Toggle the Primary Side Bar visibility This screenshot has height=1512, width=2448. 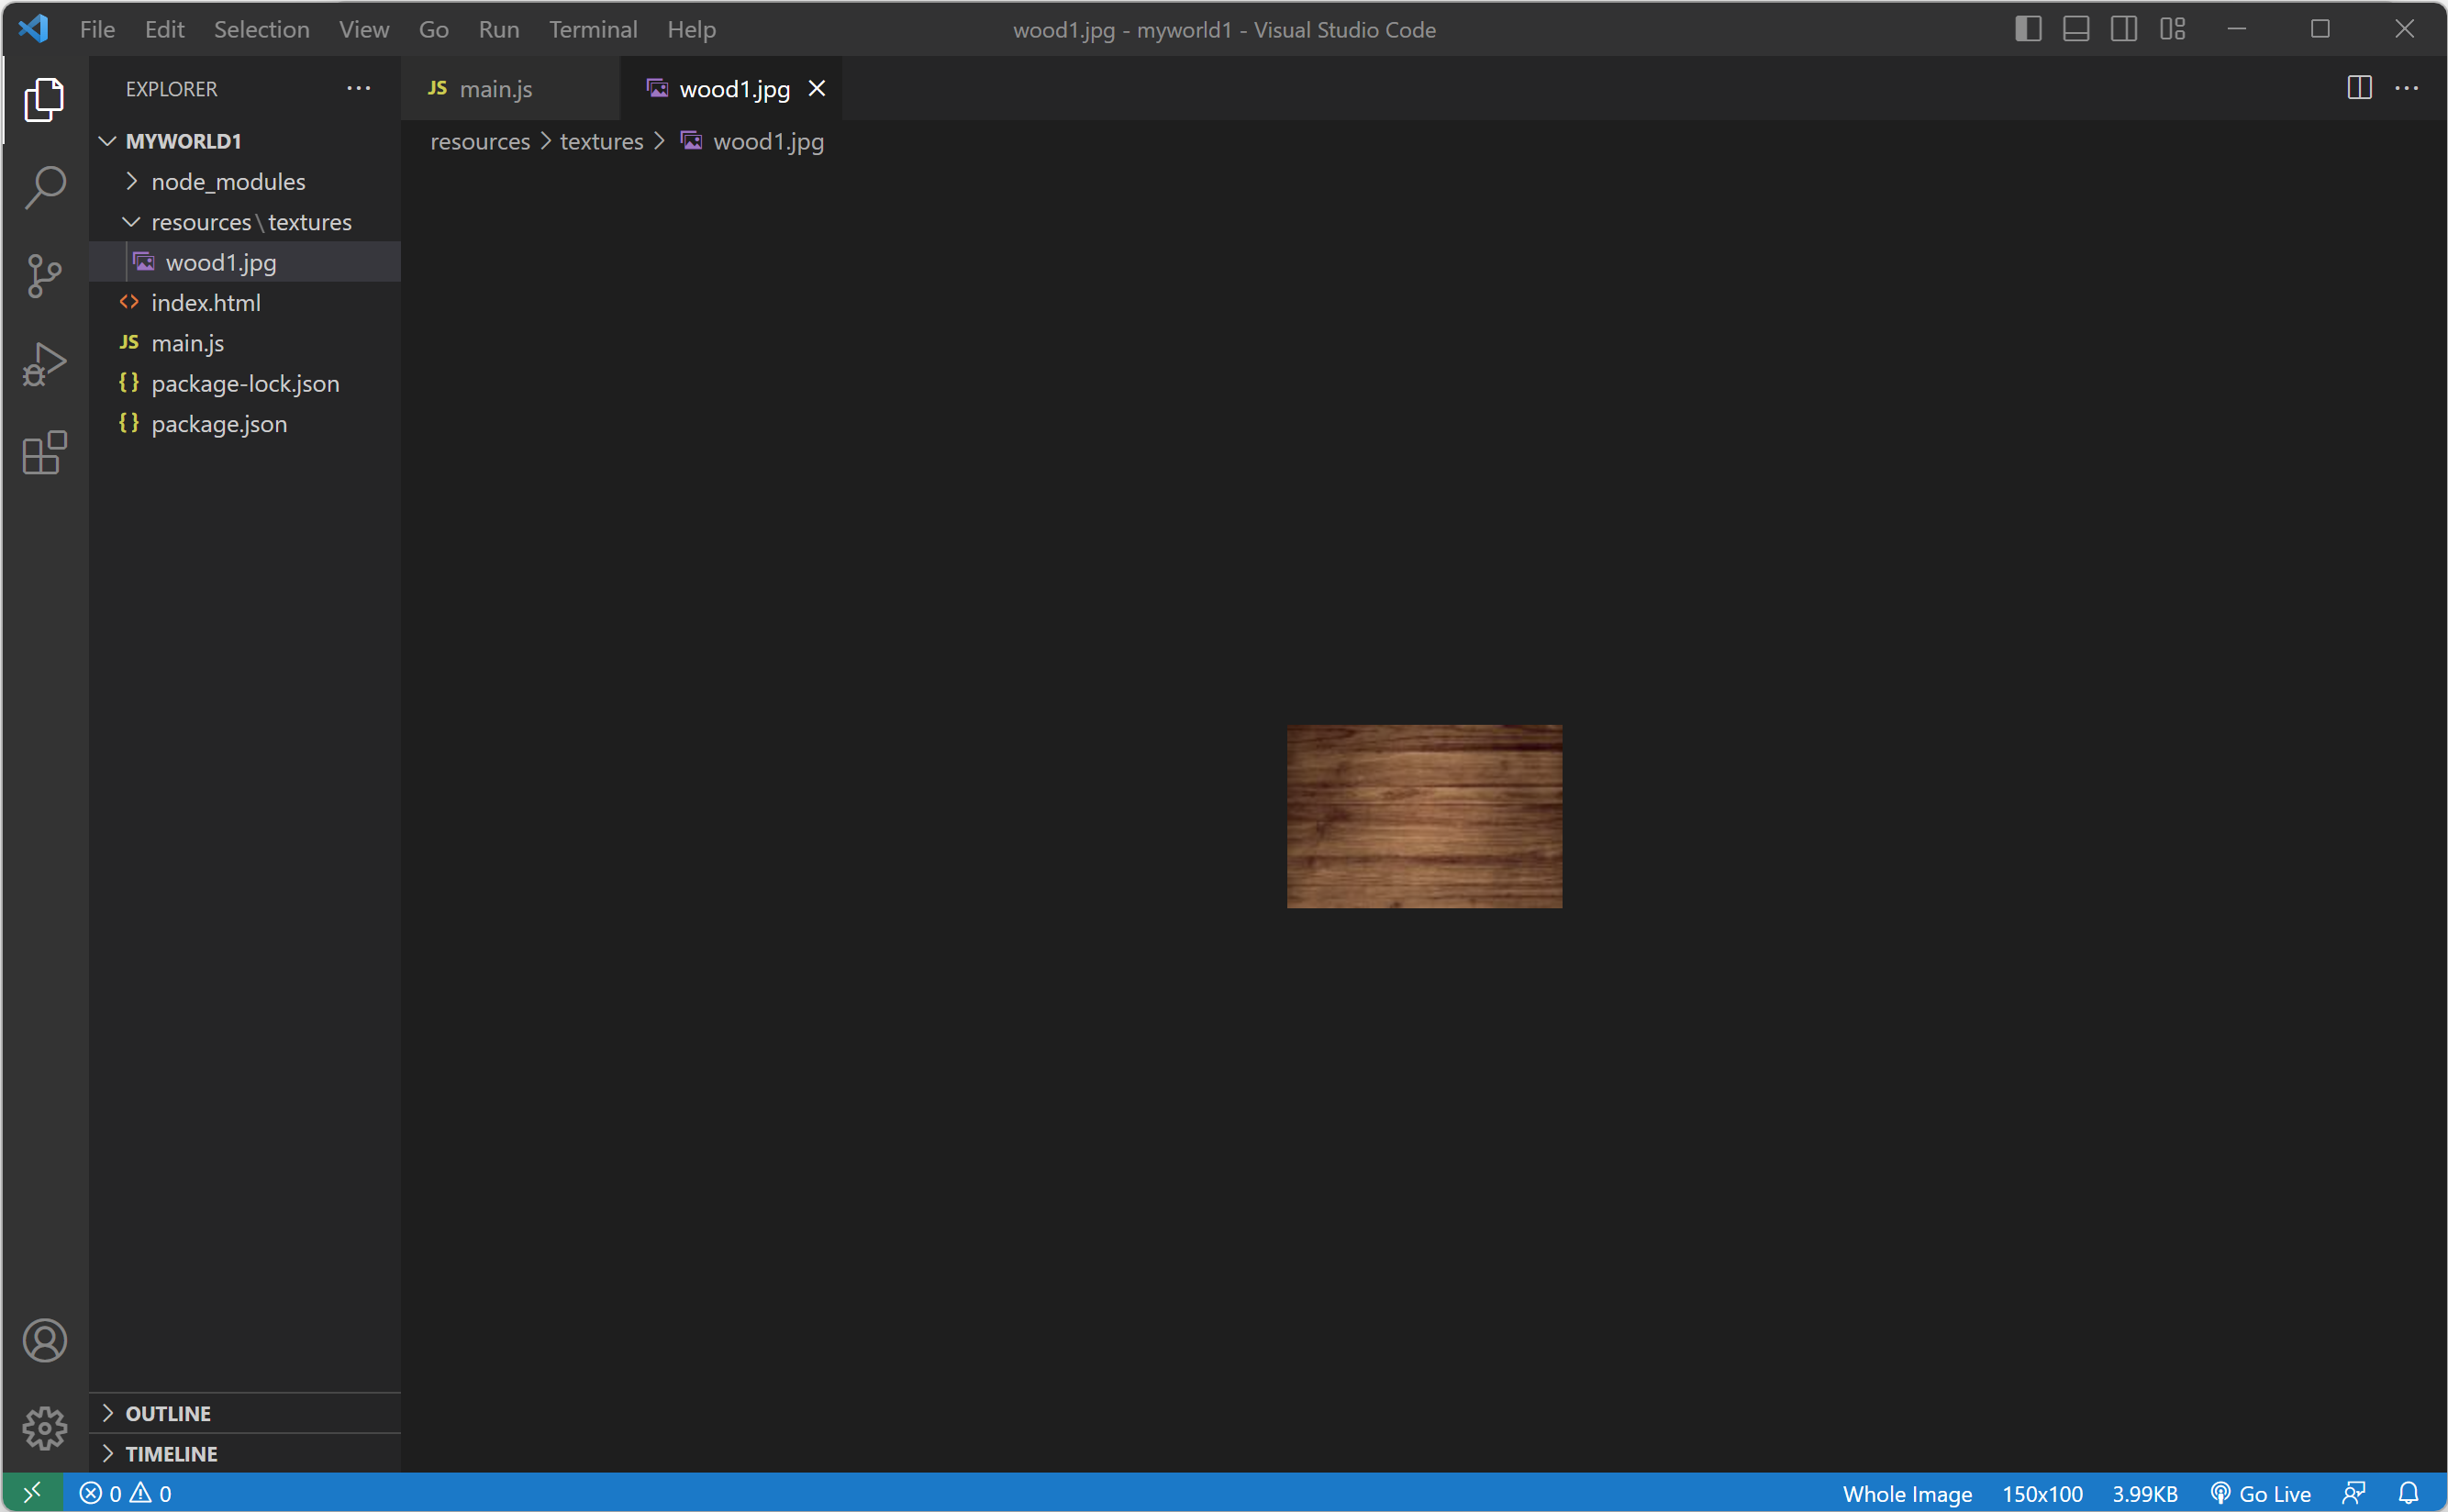2028,29
